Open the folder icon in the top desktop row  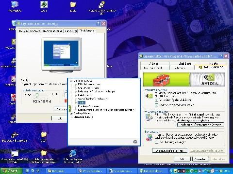click(x=73, y=4)
